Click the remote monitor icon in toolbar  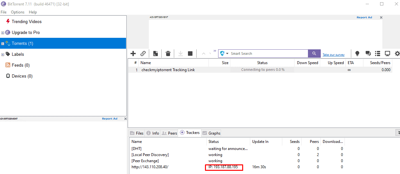click(x=387, y=54)
